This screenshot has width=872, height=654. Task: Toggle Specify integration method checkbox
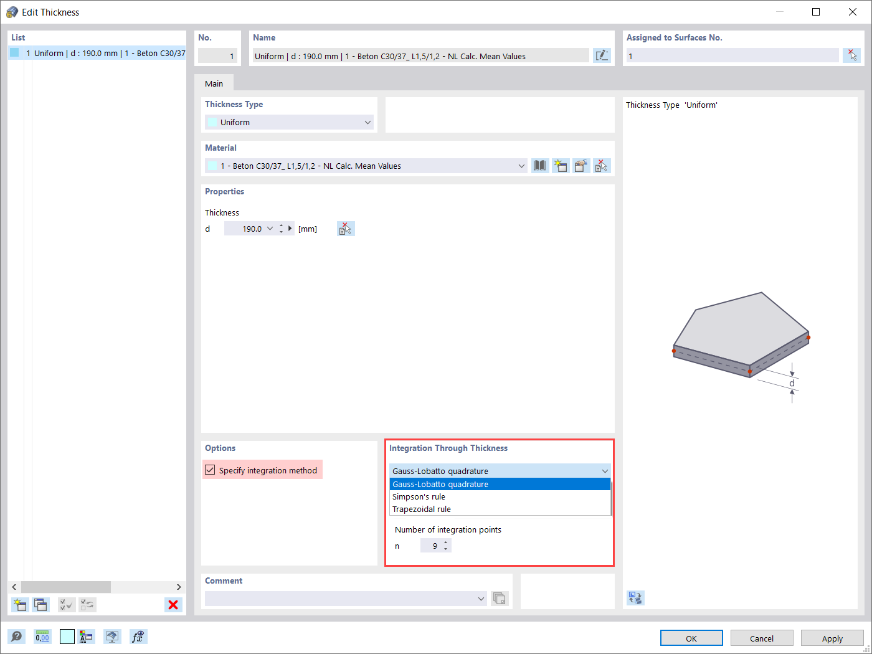click(x=211, y=470)
